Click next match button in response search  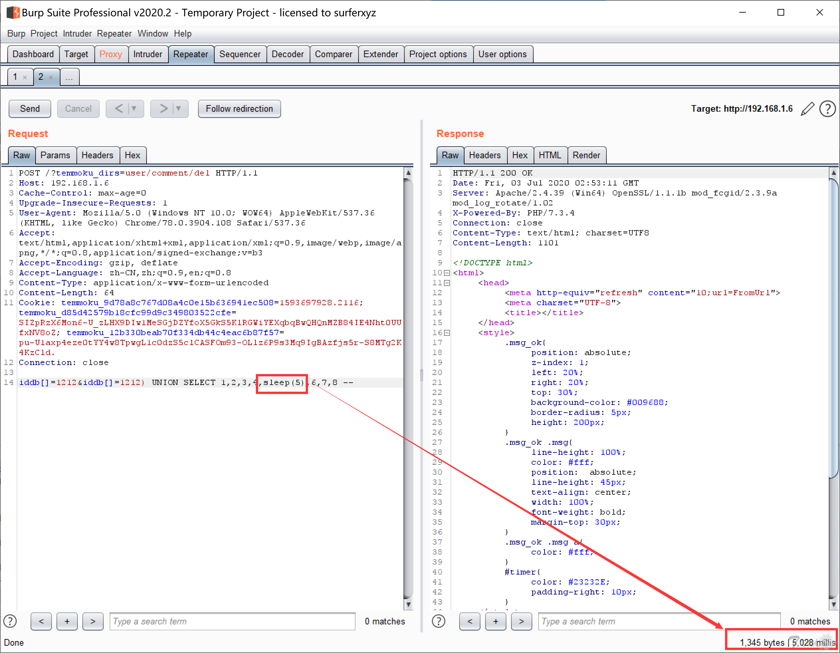point(521,621)
